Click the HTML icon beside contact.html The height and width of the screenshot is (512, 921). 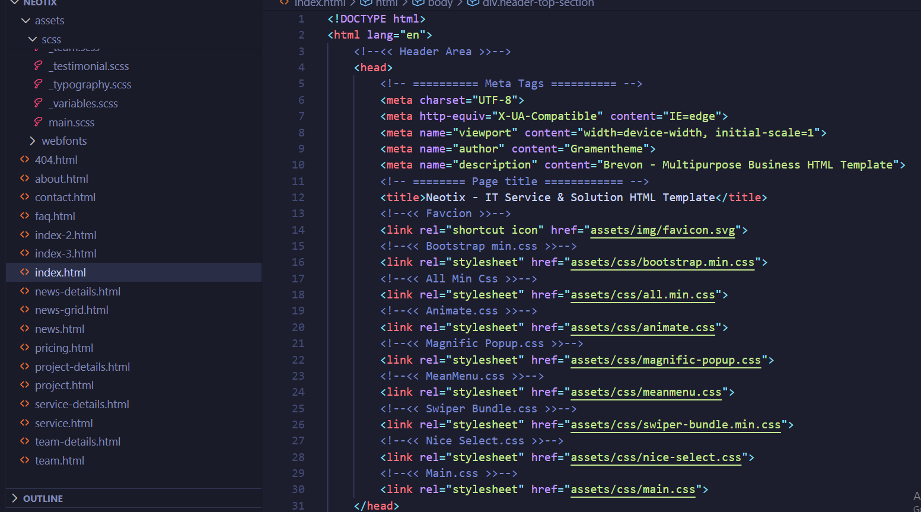tap(25, 197)
